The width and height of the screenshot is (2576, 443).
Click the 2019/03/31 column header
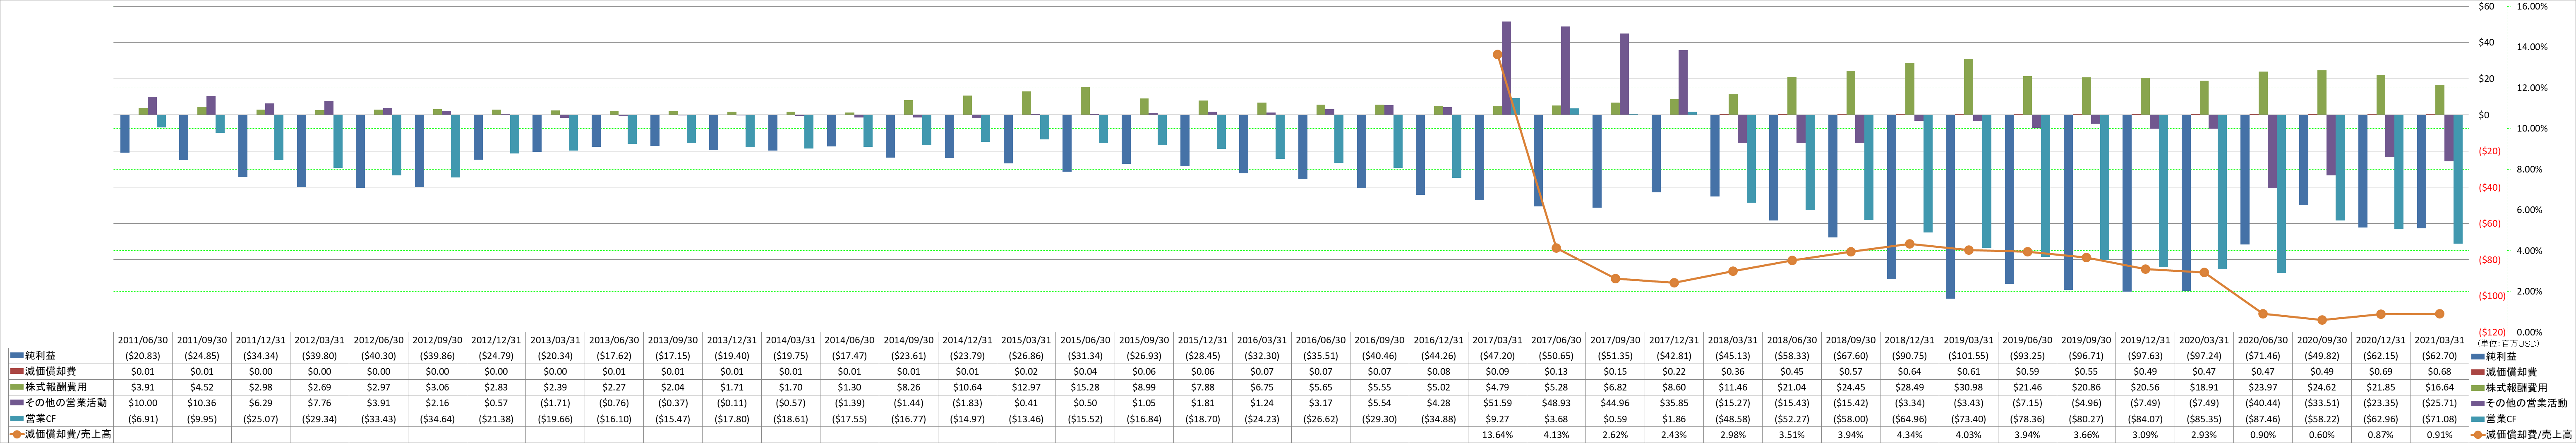[x=1968, y=340]
